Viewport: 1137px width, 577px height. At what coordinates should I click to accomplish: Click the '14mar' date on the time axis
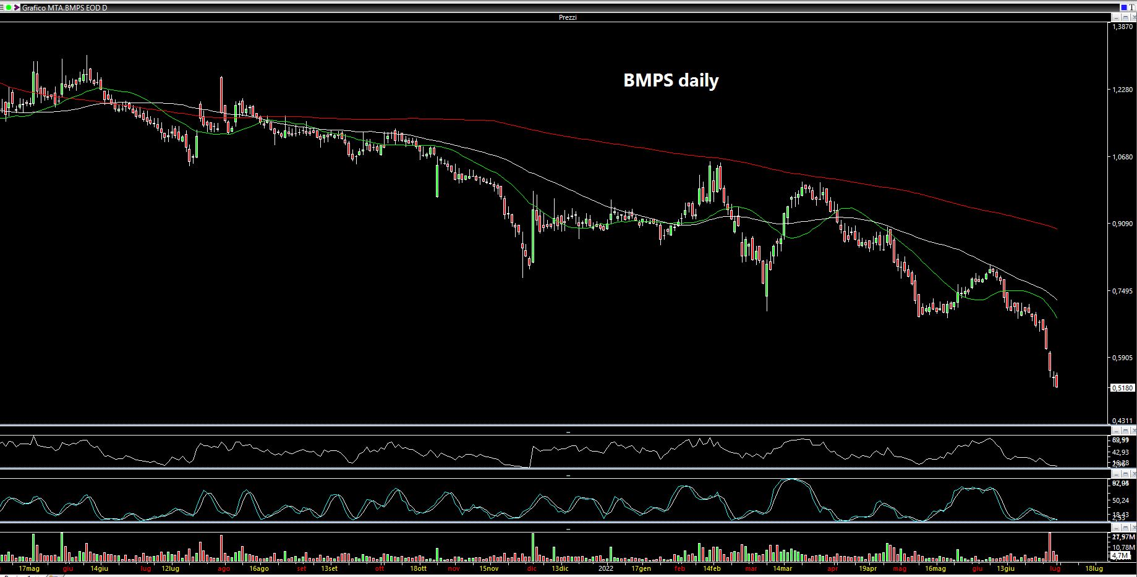(781, 568)
